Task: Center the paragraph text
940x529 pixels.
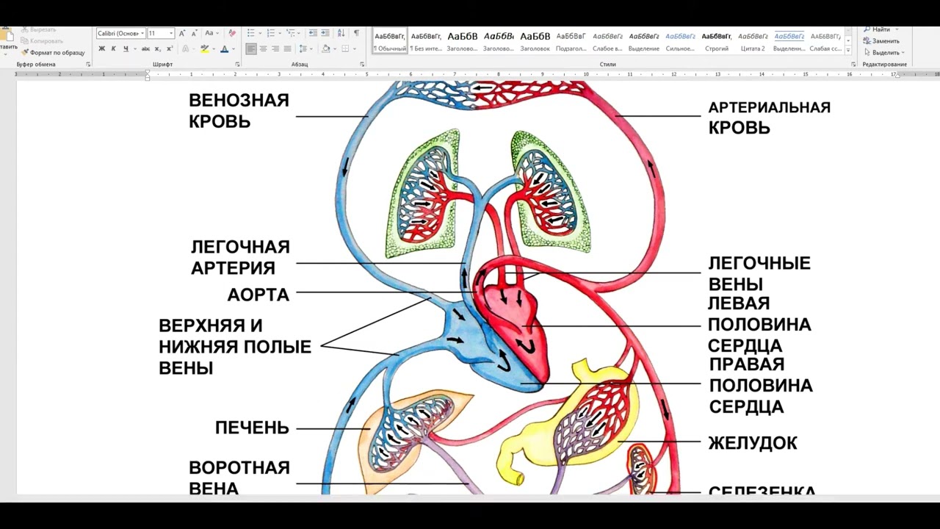Action: [x=263, y=48]
